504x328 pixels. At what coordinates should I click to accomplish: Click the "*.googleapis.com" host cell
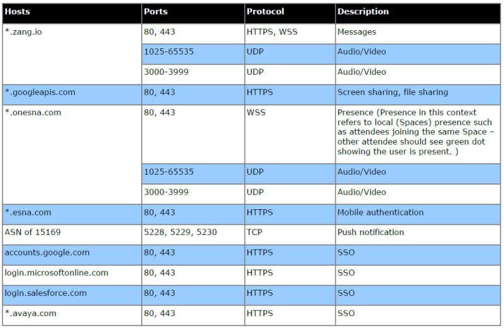[x=72, y=95]
